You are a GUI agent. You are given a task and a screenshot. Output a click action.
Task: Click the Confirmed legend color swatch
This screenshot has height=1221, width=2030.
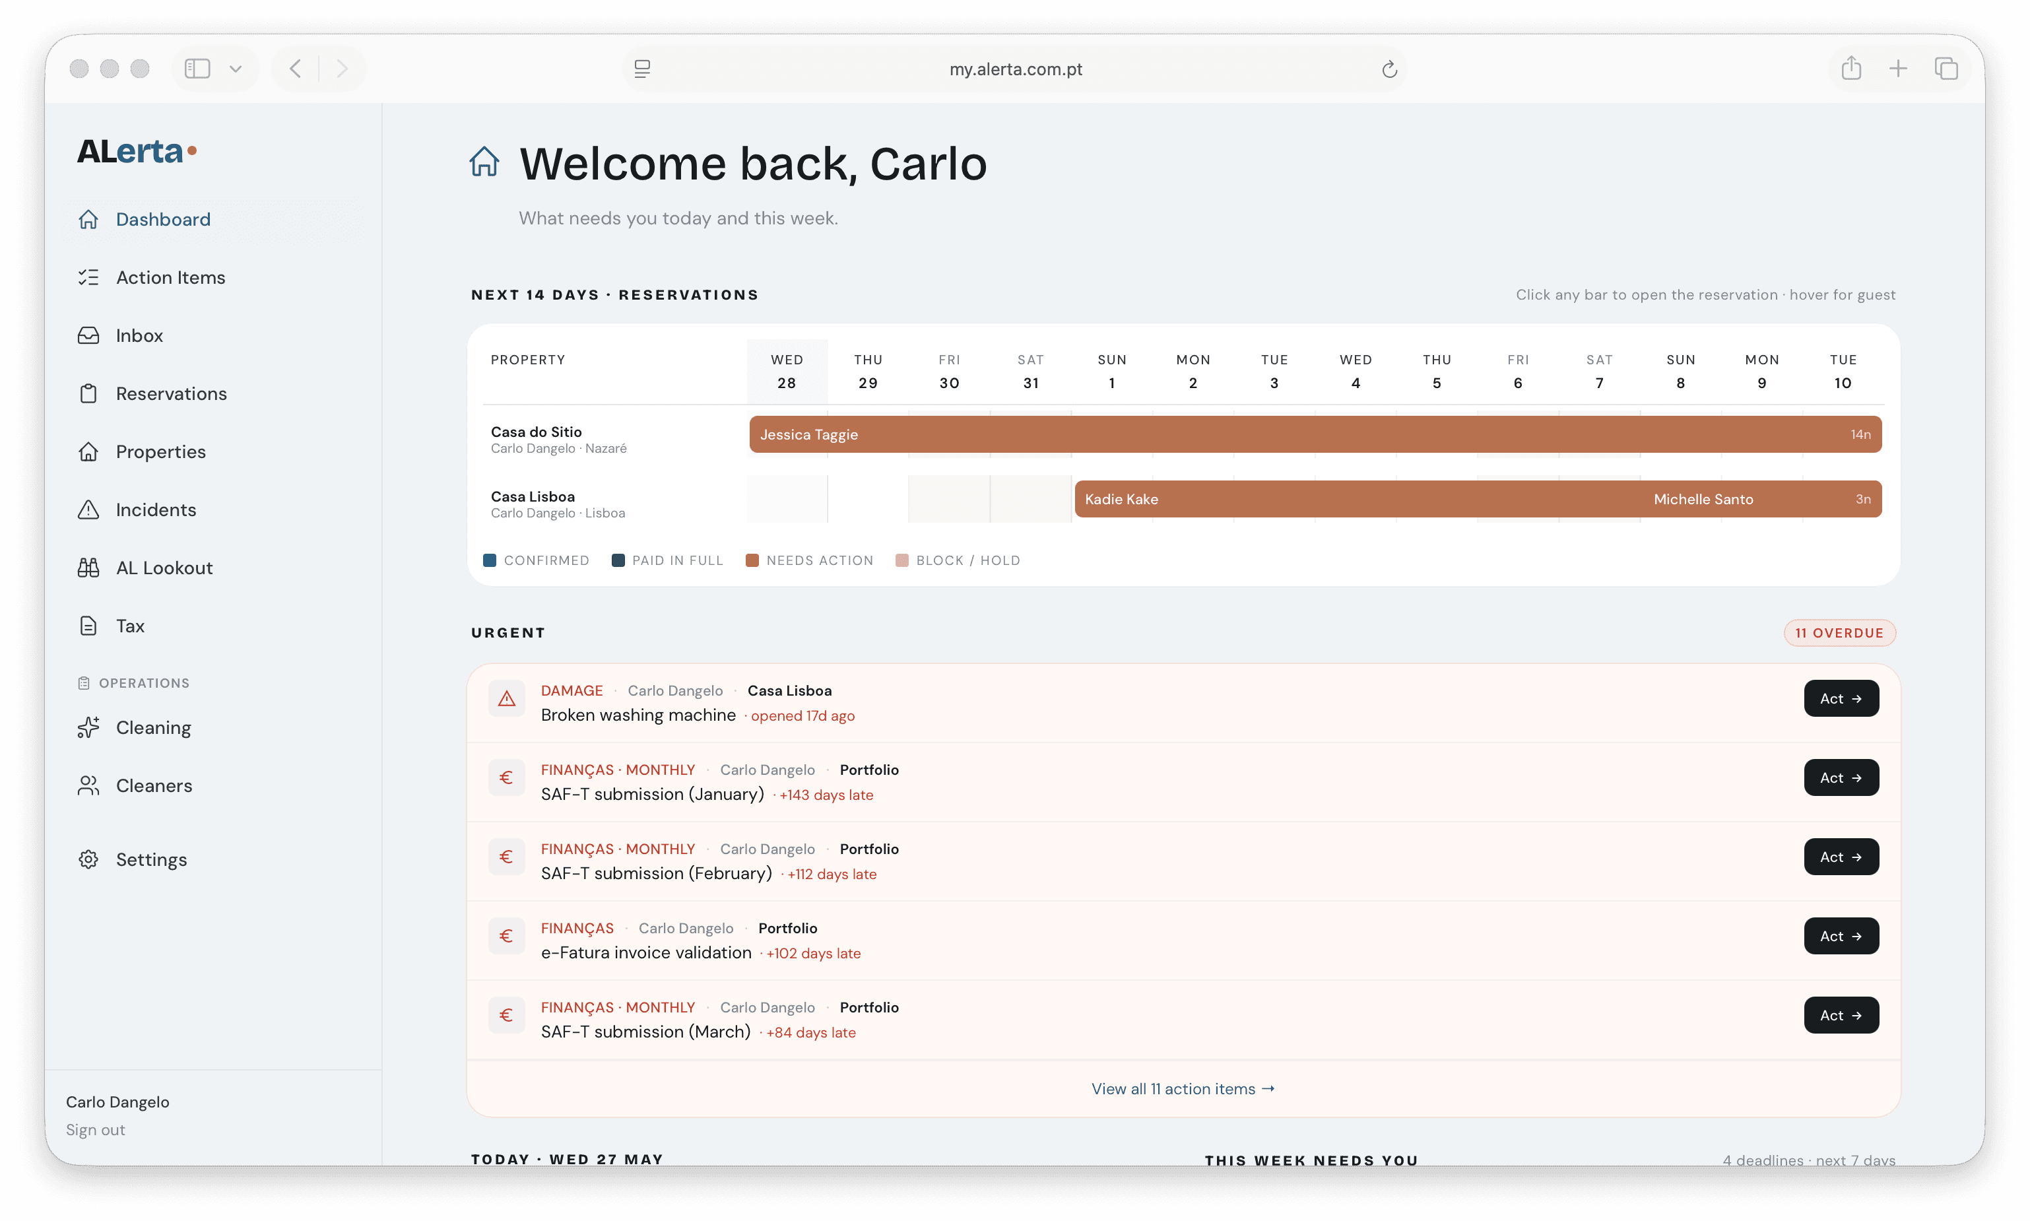[x=490, y=560]
